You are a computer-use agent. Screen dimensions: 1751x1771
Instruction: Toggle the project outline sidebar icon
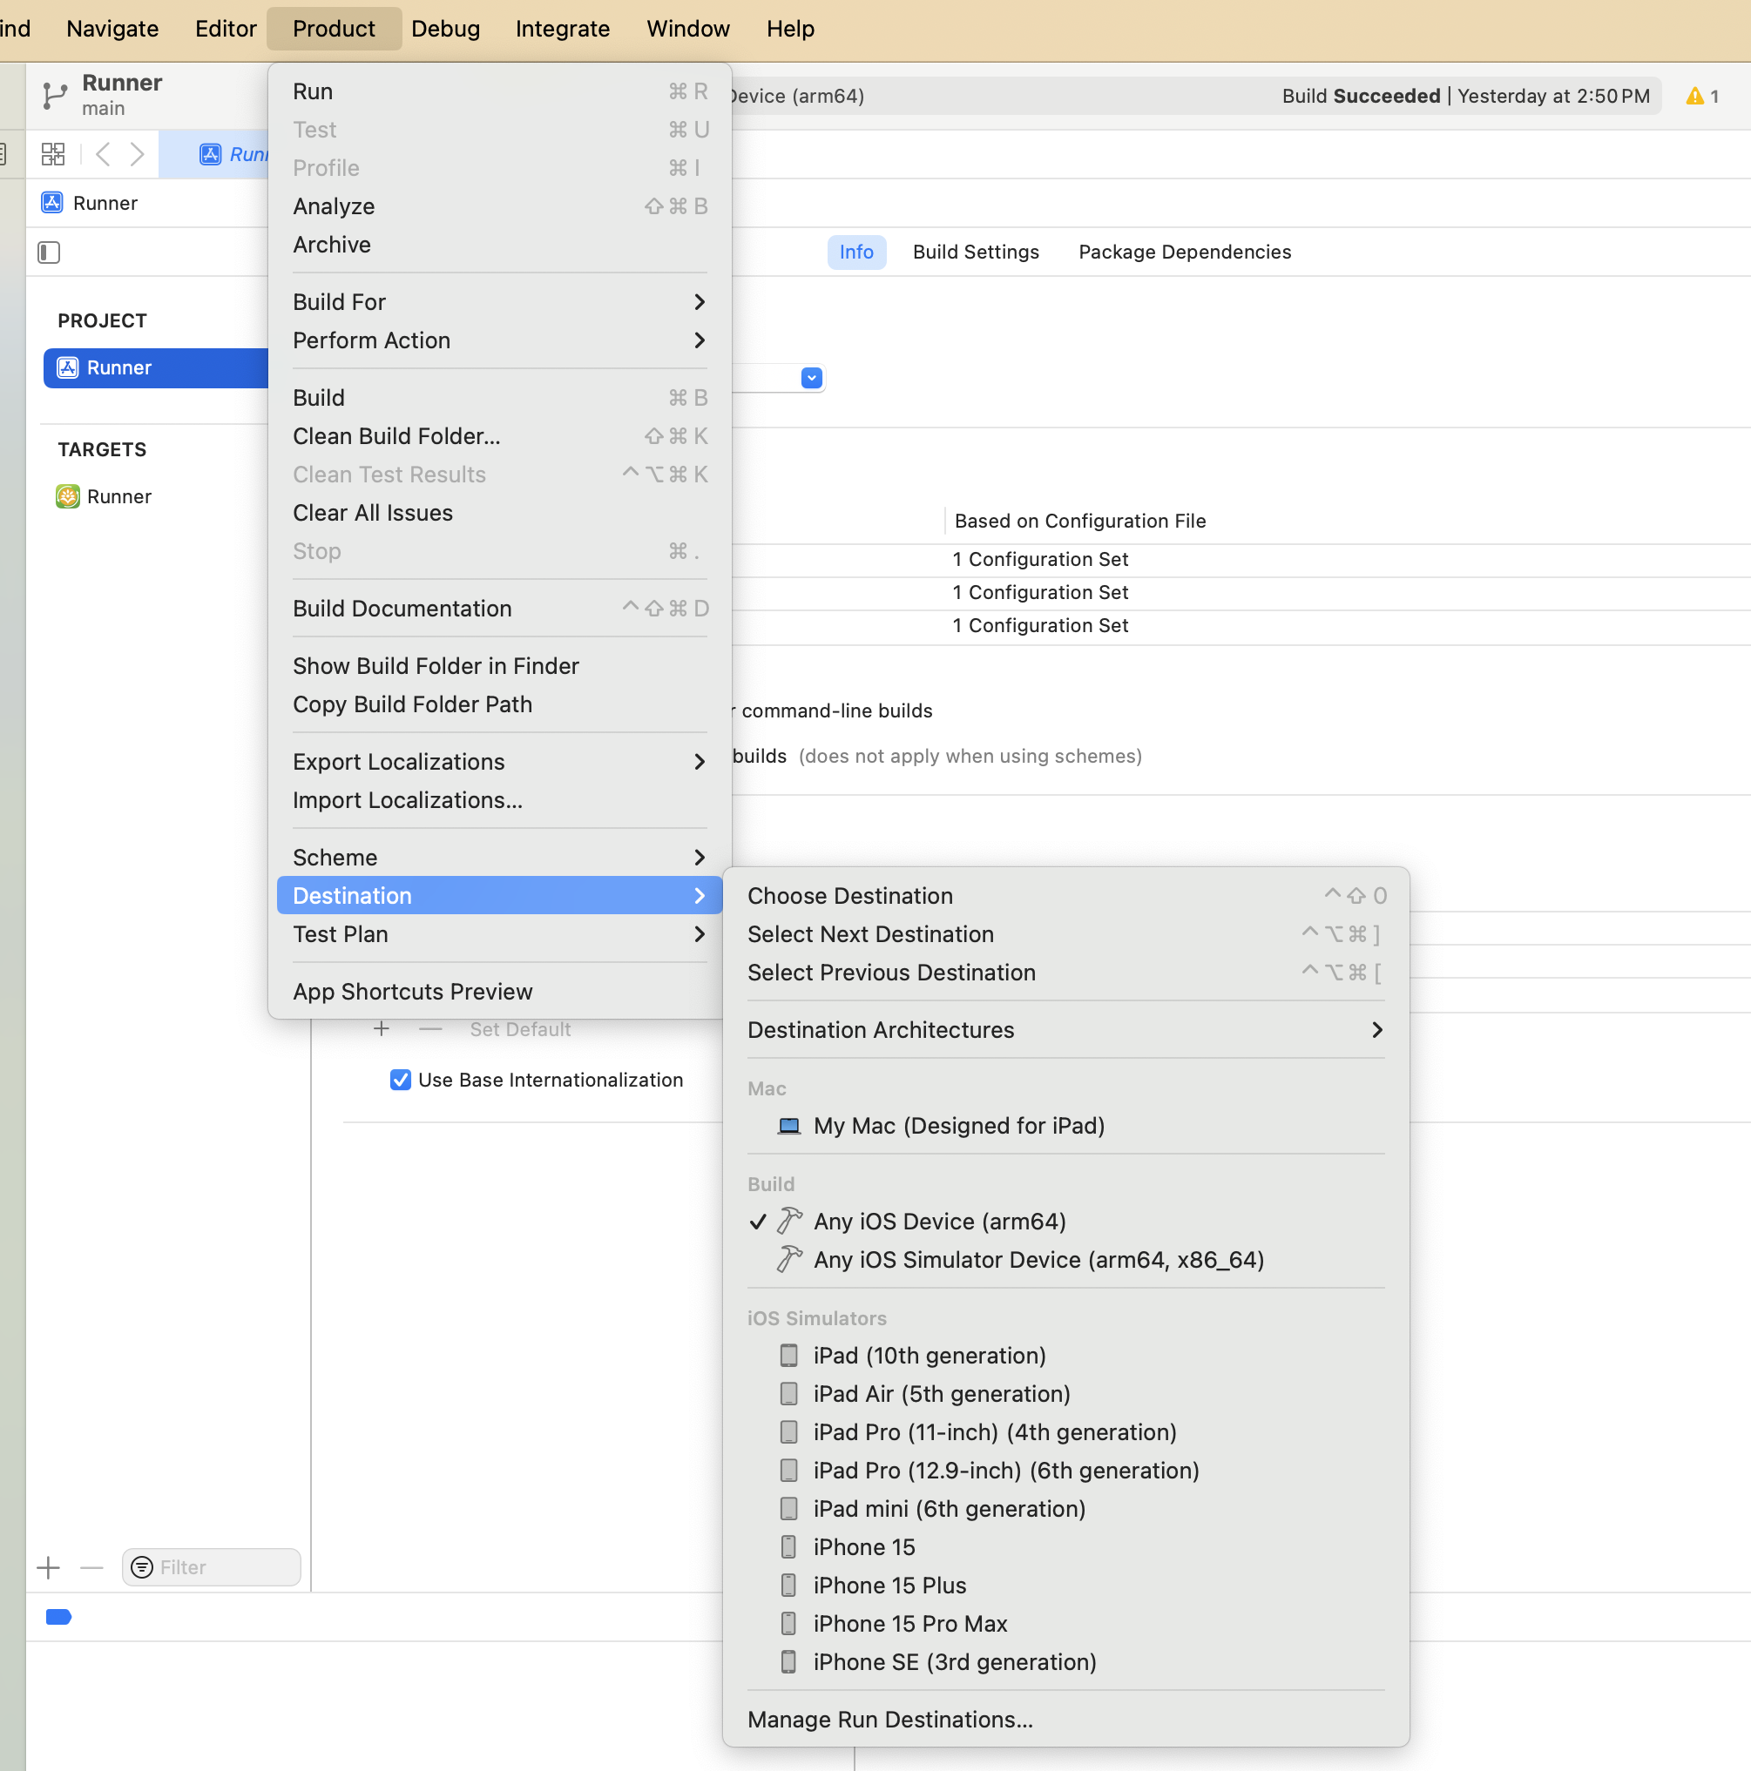49,253
